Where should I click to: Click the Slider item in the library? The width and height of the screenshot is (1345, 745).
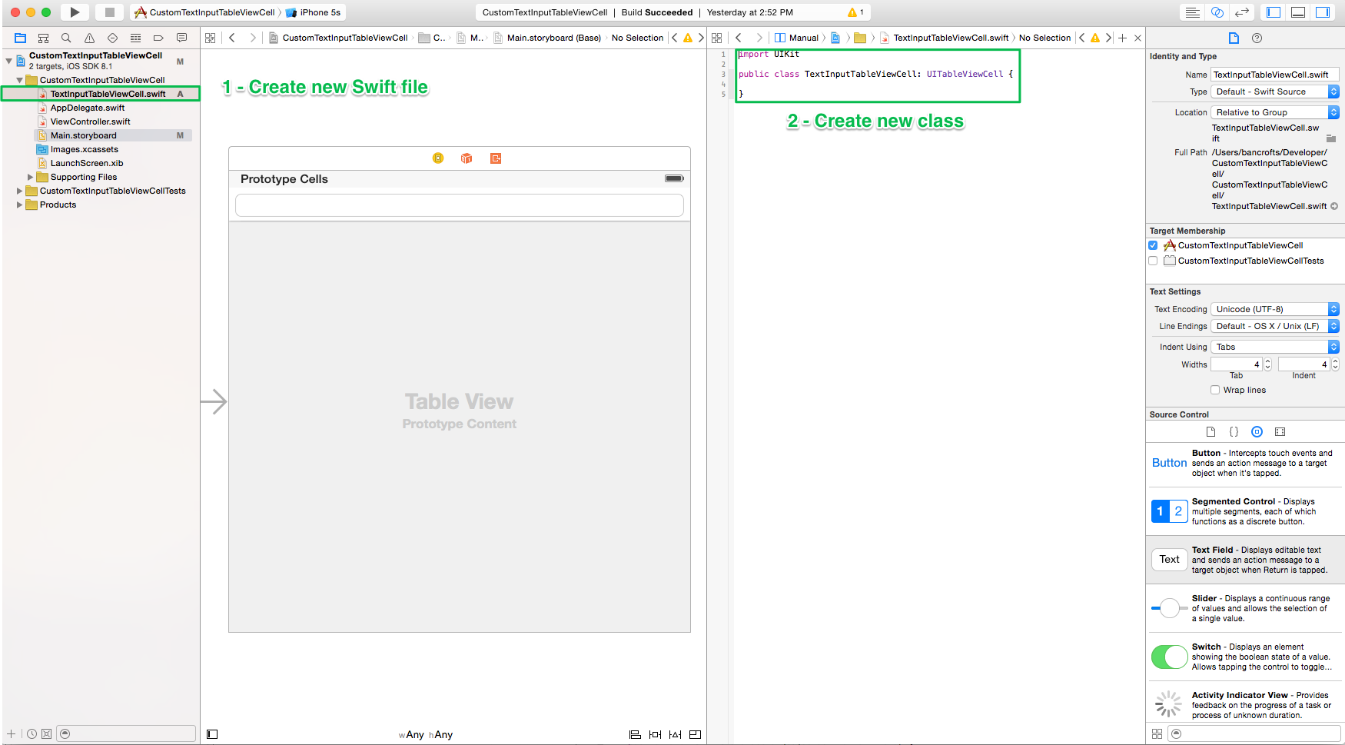[x=1245, y=608]
